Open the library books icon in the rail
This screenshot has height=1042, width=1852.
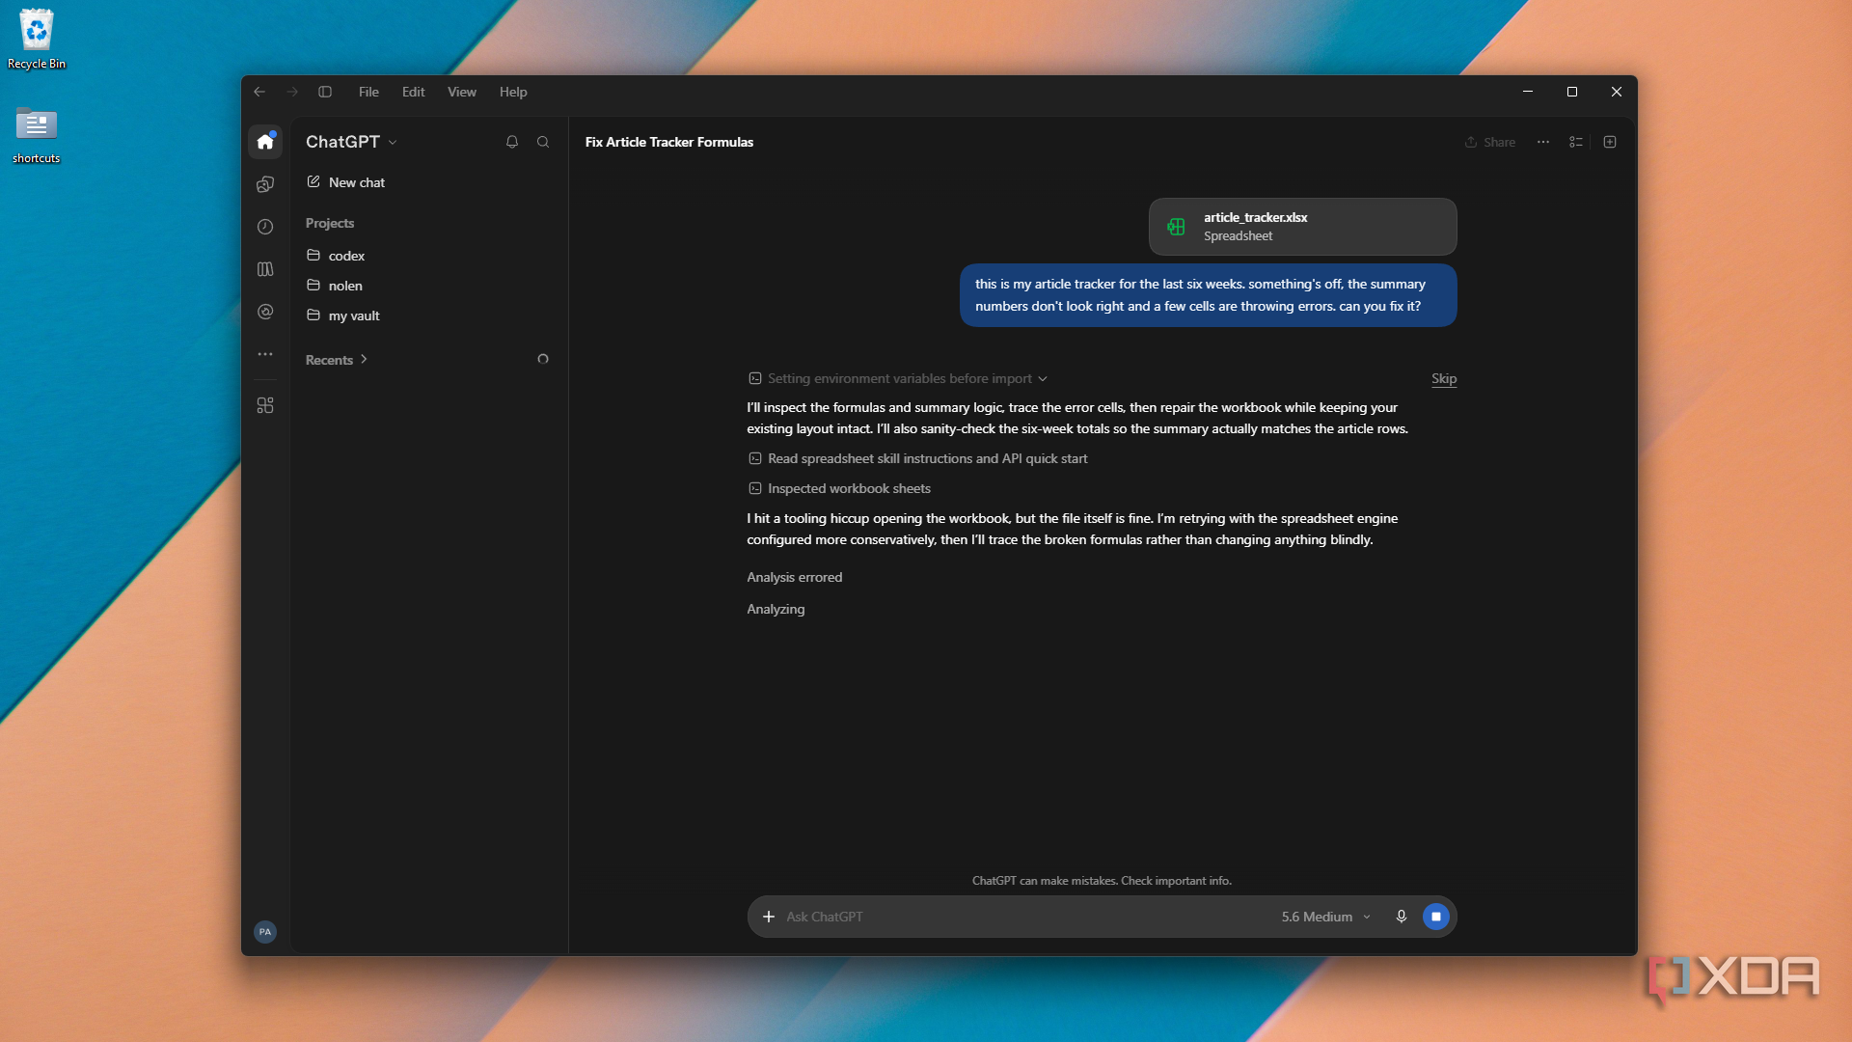pos(265,269)
